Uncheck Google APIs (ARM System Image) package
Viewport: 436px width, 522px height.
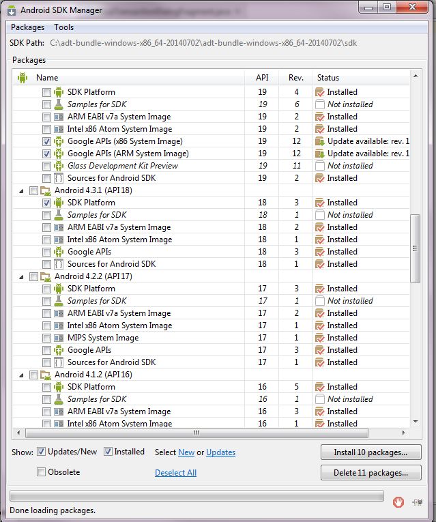tap(46, 154)
